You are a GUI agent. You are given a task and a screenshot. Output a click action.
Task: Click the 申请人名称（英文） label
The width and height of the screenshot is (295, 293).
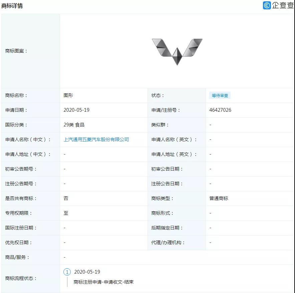click(x=174, y=139)
